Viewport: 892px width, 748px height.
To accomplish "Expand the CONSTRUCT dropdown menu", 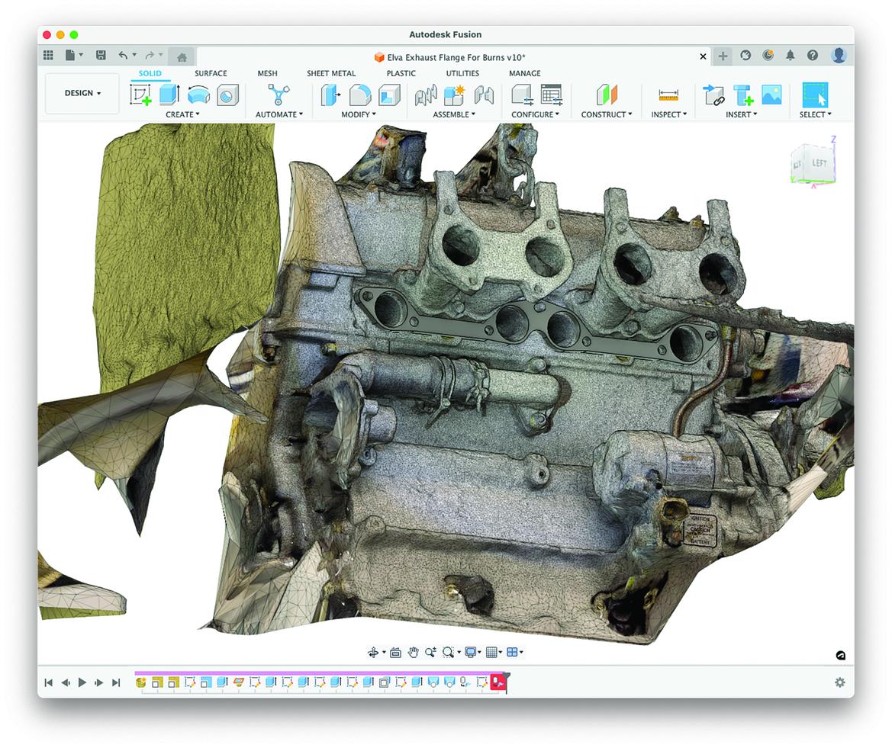I will [607, 114].
